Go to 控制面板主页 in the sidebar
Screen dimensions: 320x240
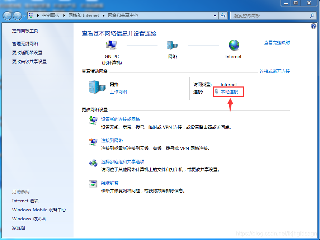click(25, 30)
